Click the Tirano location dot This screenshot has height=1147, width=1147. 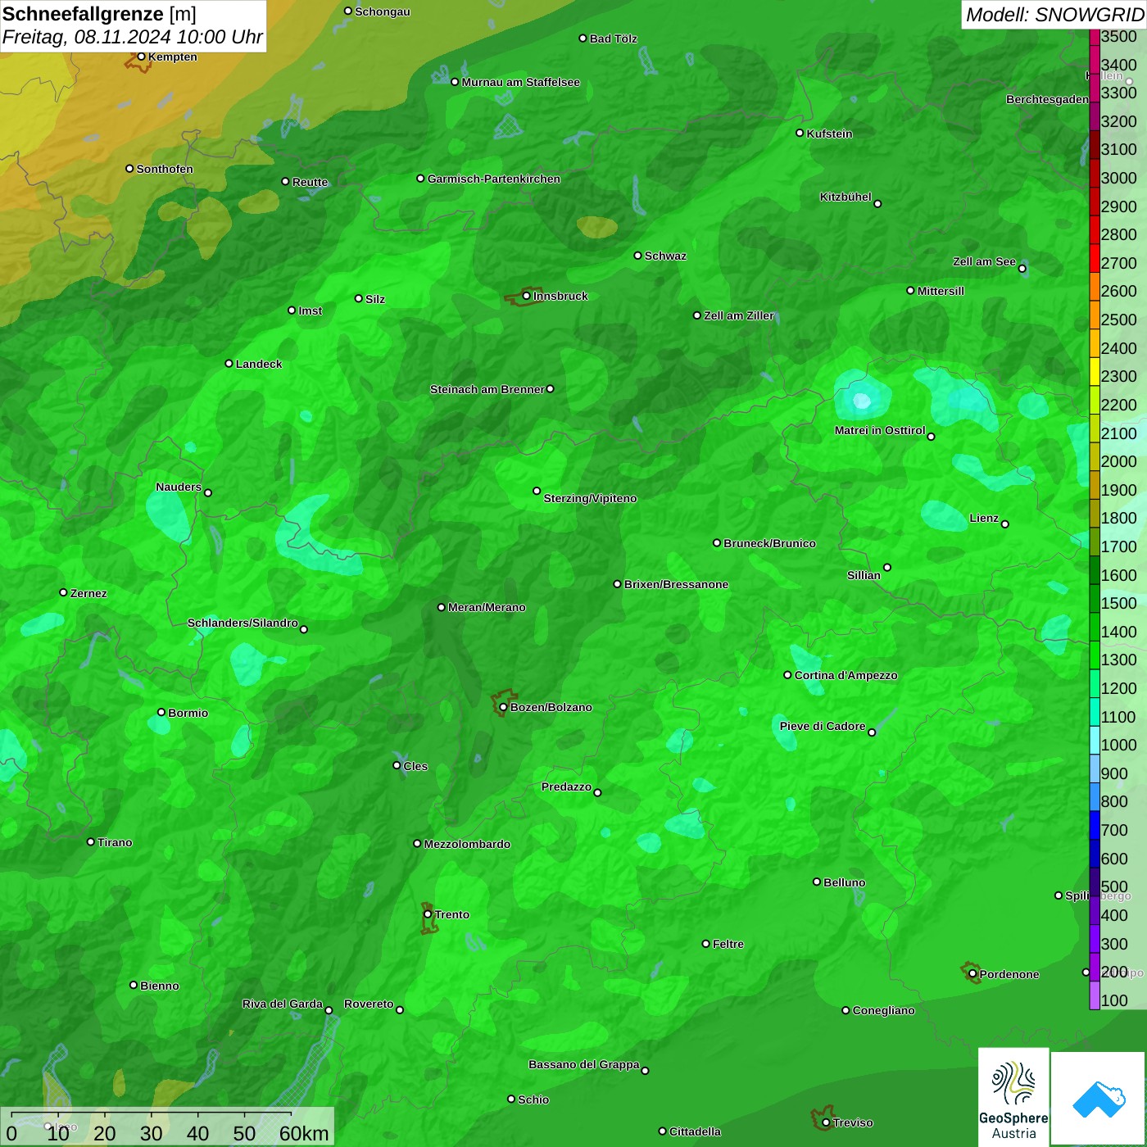[91, 841]
